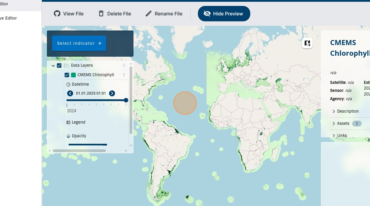Screen dimensions: 370x206
Task: Click the layer panel scroll-left arrow
Action: tap(50, 151)
